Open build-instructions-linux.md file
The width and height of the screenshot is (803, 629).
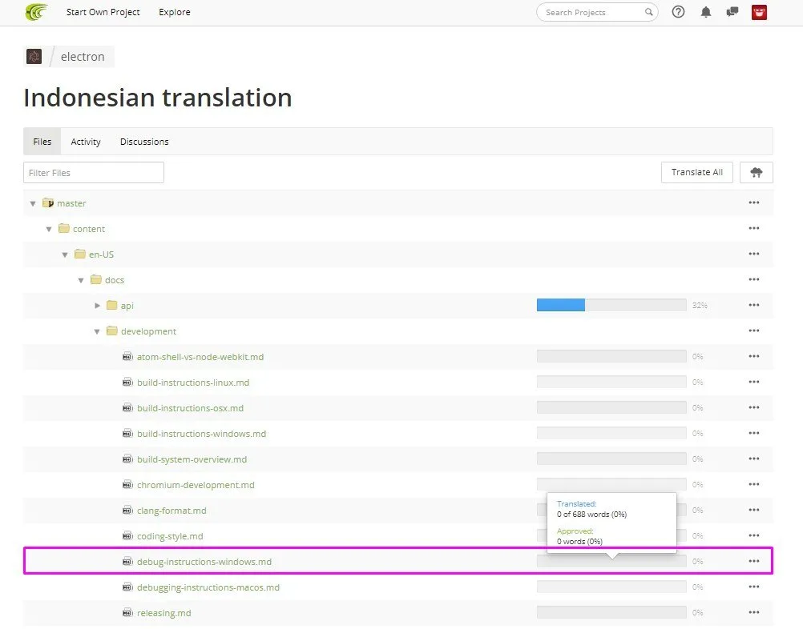point(193,383)
